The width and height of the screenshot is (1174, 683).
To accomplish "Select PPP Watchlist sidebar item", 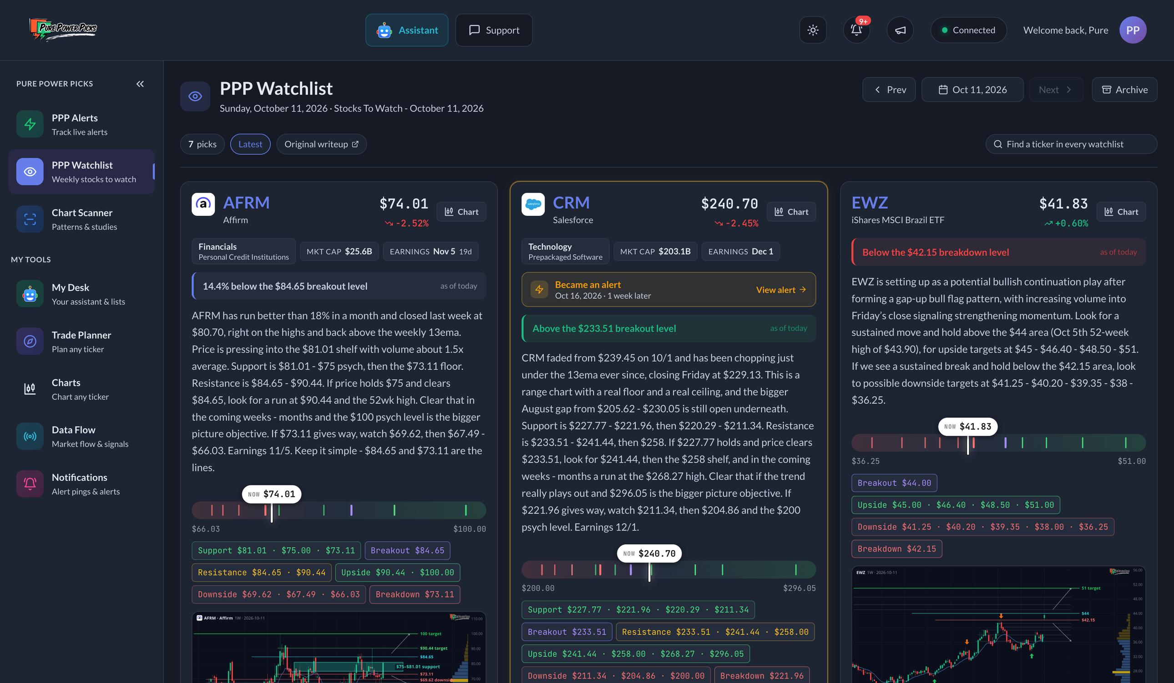I will click(x=81, y=172).
